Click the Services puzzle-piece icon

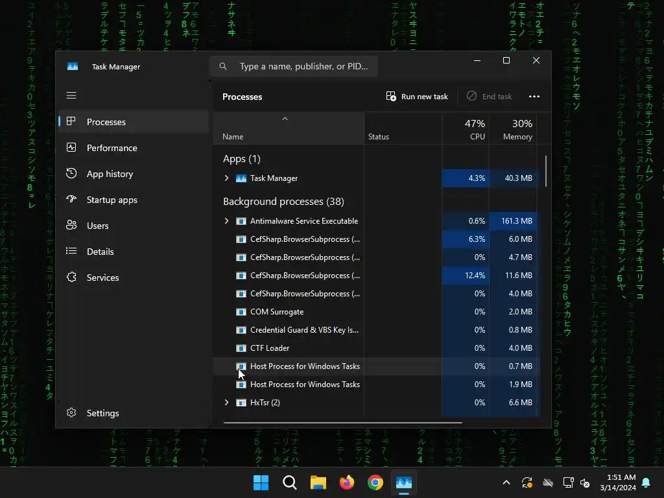point(71,278)
